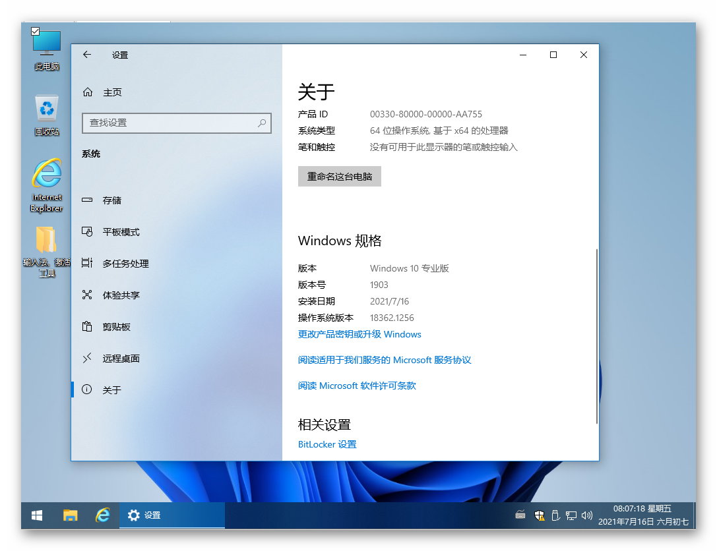Click the 相关设置 heading
717x551 pixels.
pyautogui.click(x=325, y=424)
